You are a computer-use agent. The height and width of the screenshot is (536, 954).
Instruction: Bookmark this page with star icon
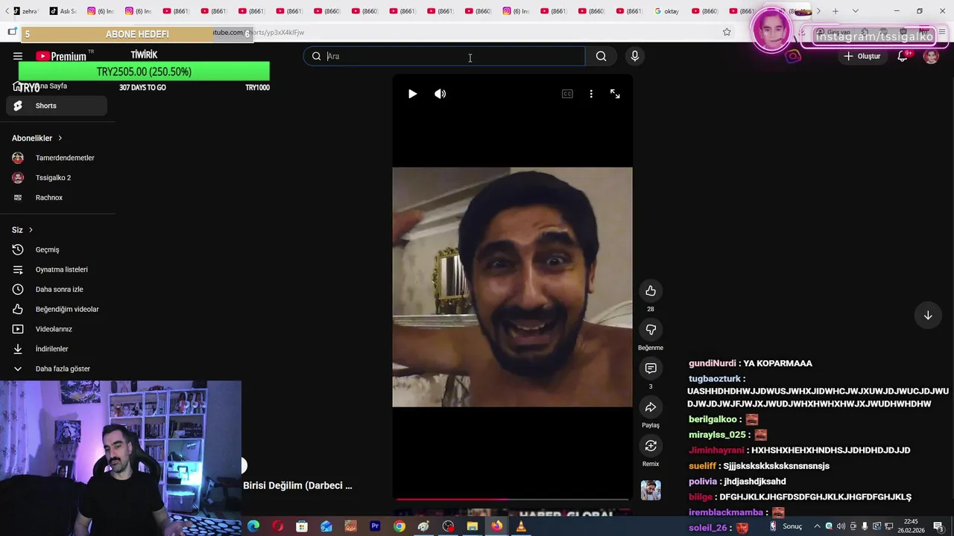point(727,32)
